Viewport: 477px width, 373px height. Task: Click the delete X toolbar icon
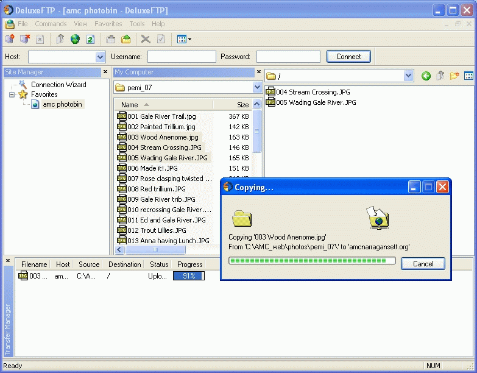[x=146, y=40]
